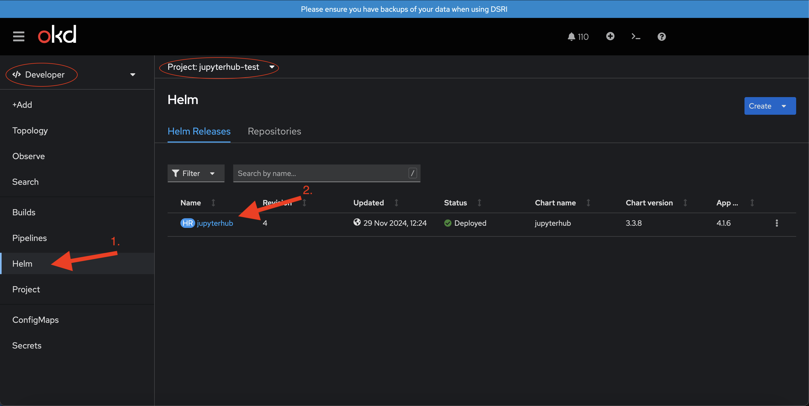Sort by Updated column arrows
The height and width of the screenshot is (406, 809).
coord(396,203)
